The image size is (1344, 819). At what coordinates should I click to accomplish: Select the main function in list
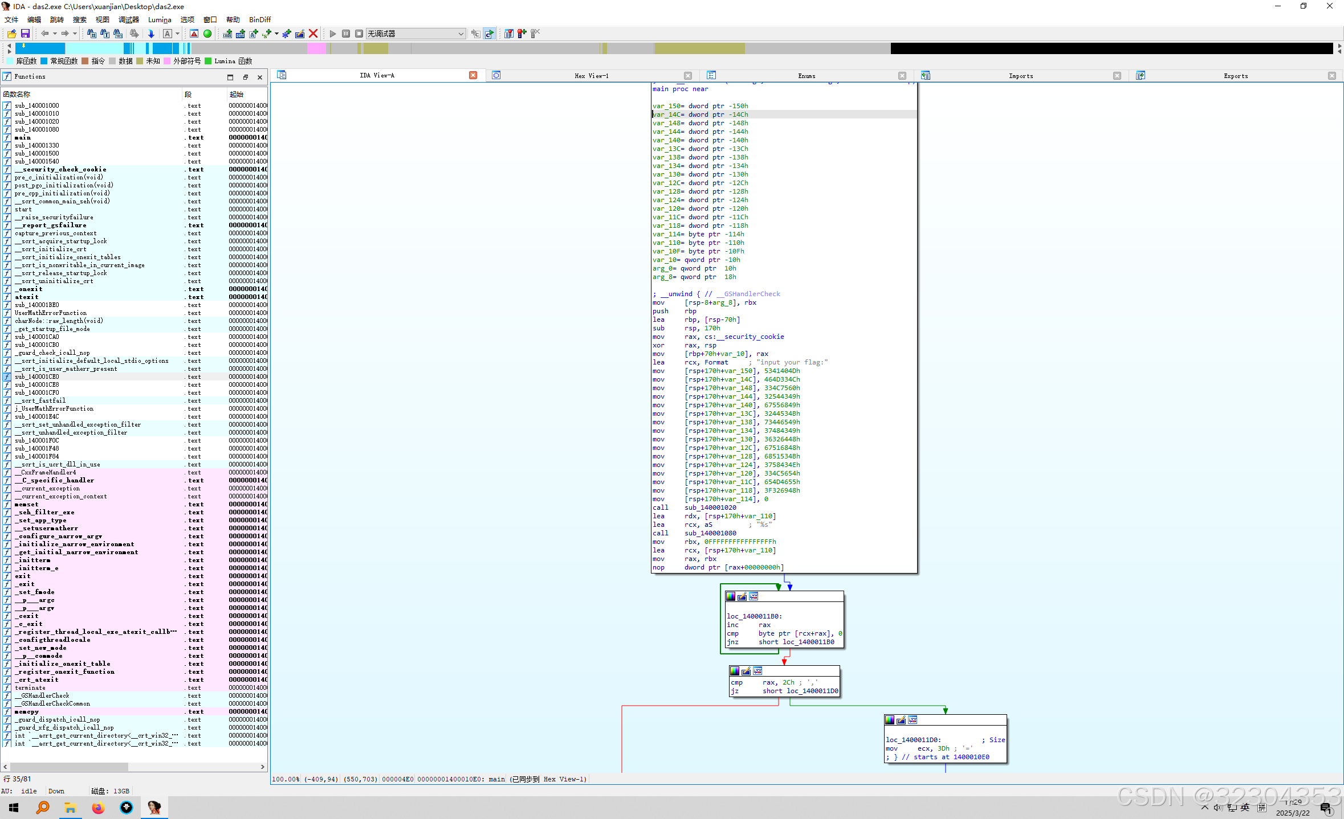coord(23,137)
